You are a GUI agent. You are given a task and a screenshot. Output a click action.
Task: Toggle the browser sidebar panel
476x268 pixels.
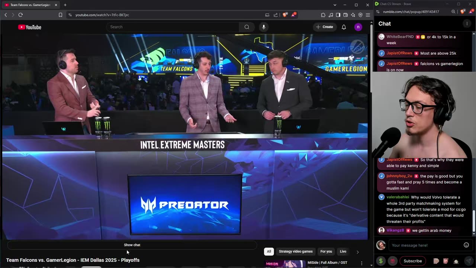click(x=338, y=15)
